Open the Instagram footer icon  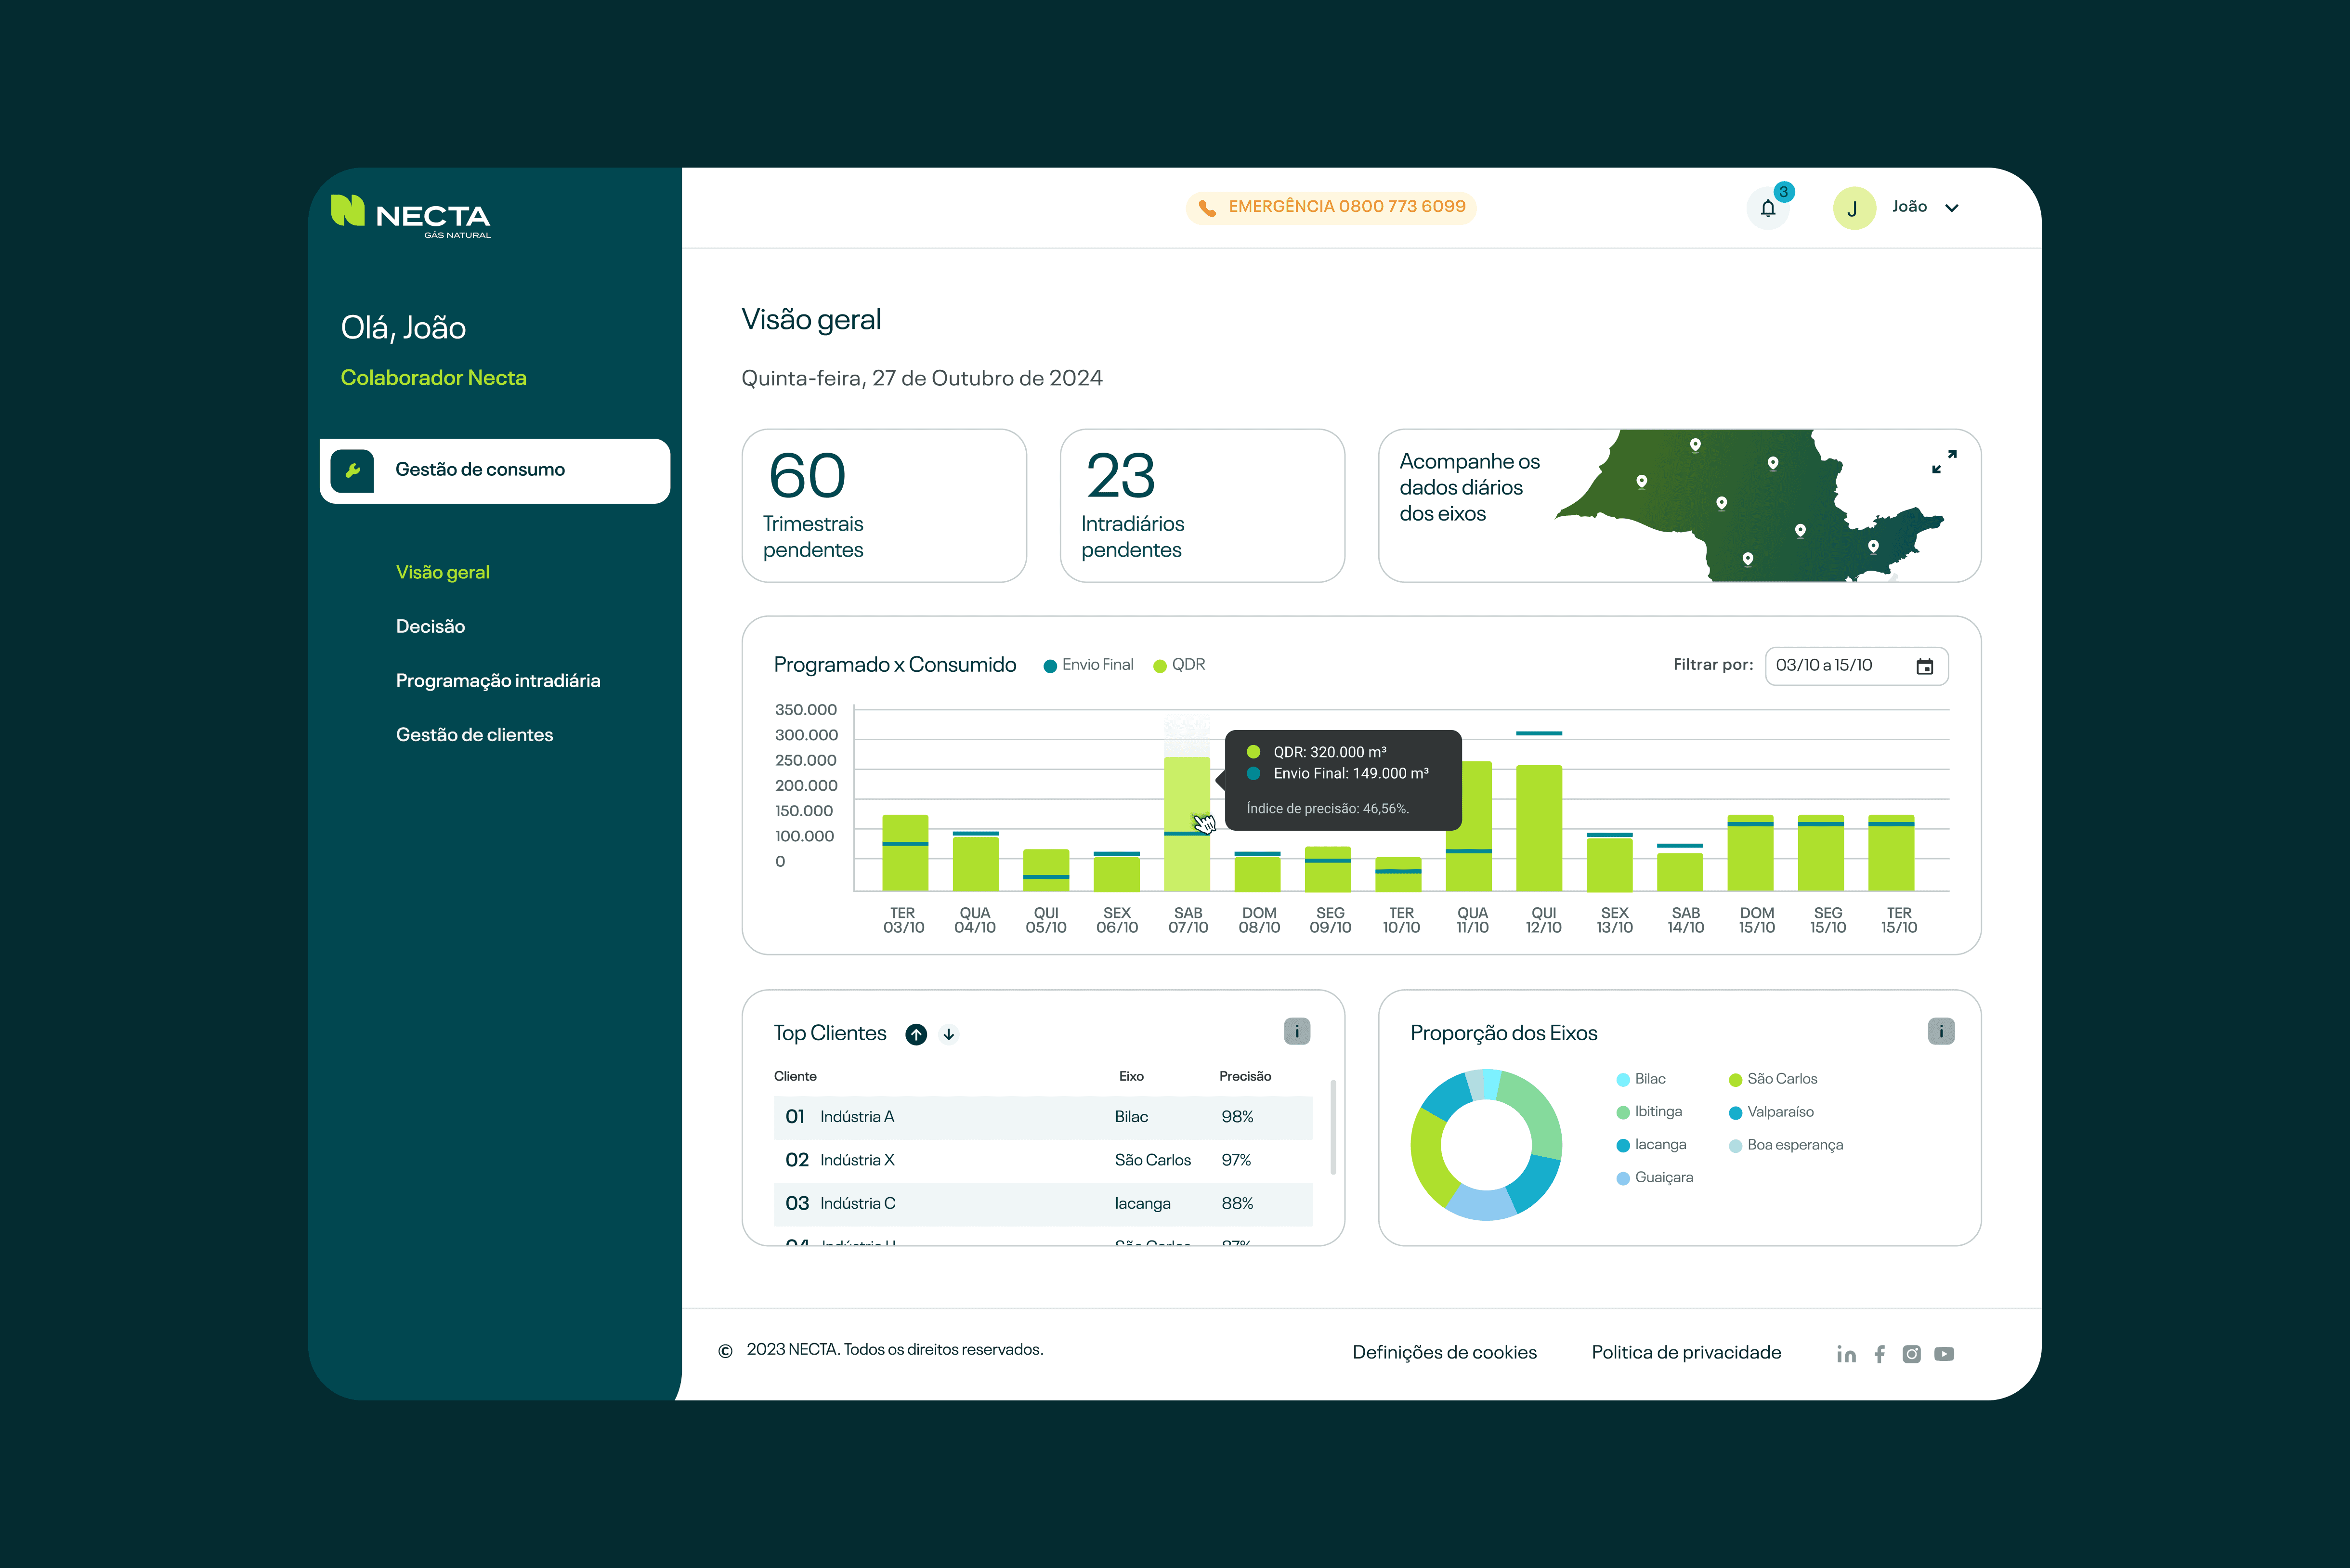point(1911,1354)
